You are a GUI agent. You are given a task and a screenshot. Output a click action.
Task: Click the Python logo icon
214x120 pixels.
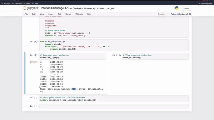coord(177,8)
